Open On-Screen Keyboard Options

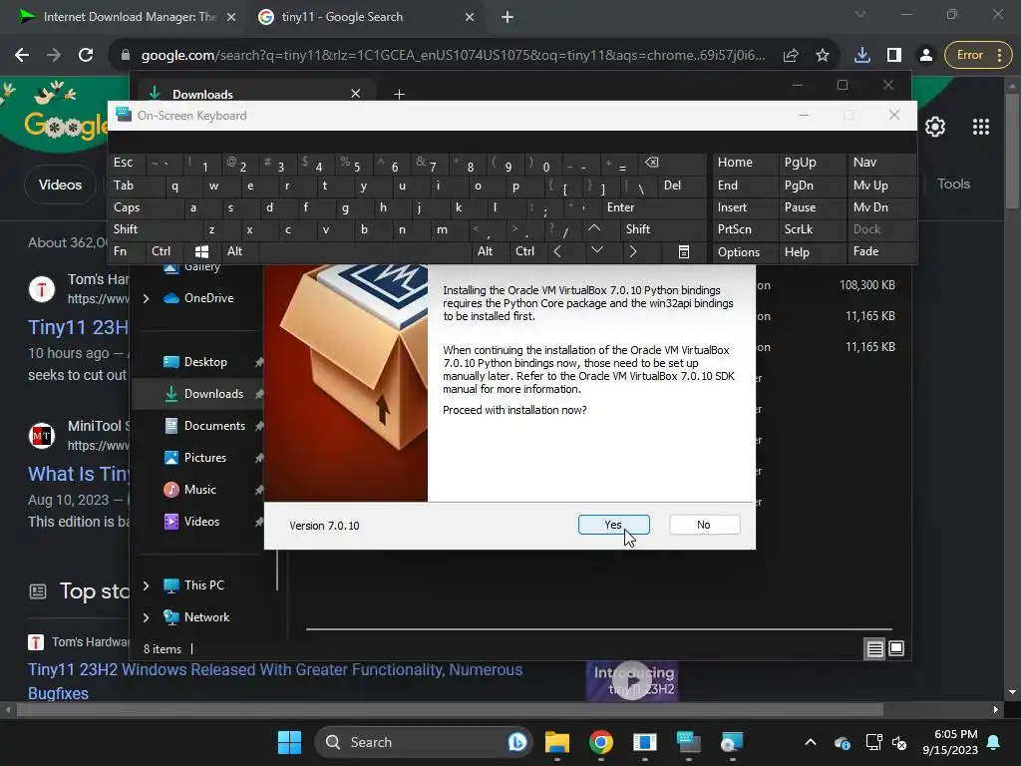pos(744,252)
